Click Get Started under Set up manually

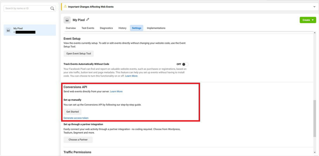tap(73, 112)
